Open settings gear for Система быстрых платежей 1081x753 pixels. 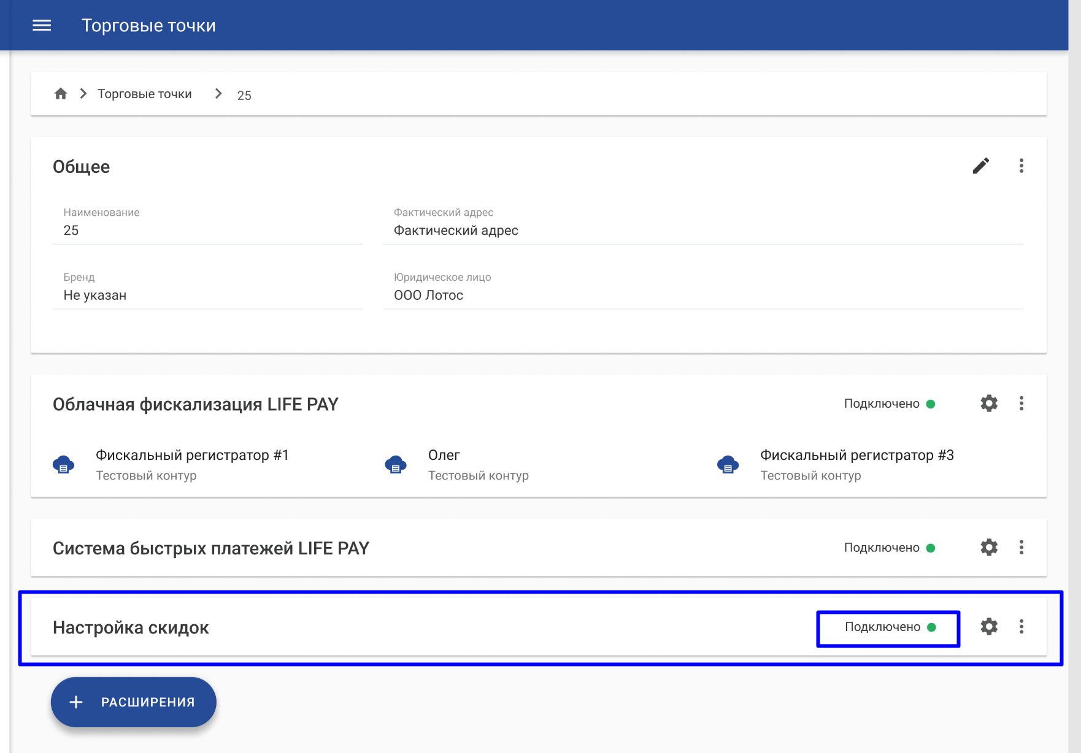tap(989, 548)
